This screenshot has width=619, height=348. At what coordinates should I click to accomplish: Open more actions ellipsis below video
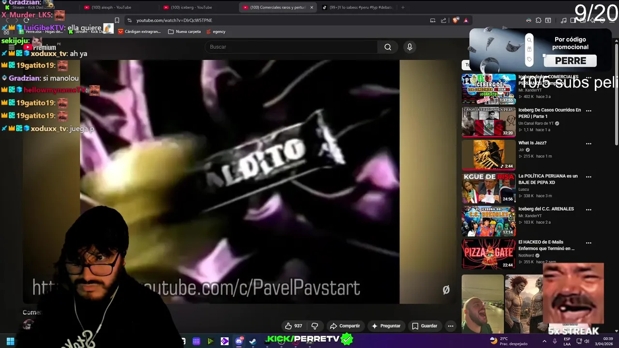click(451, 326)
